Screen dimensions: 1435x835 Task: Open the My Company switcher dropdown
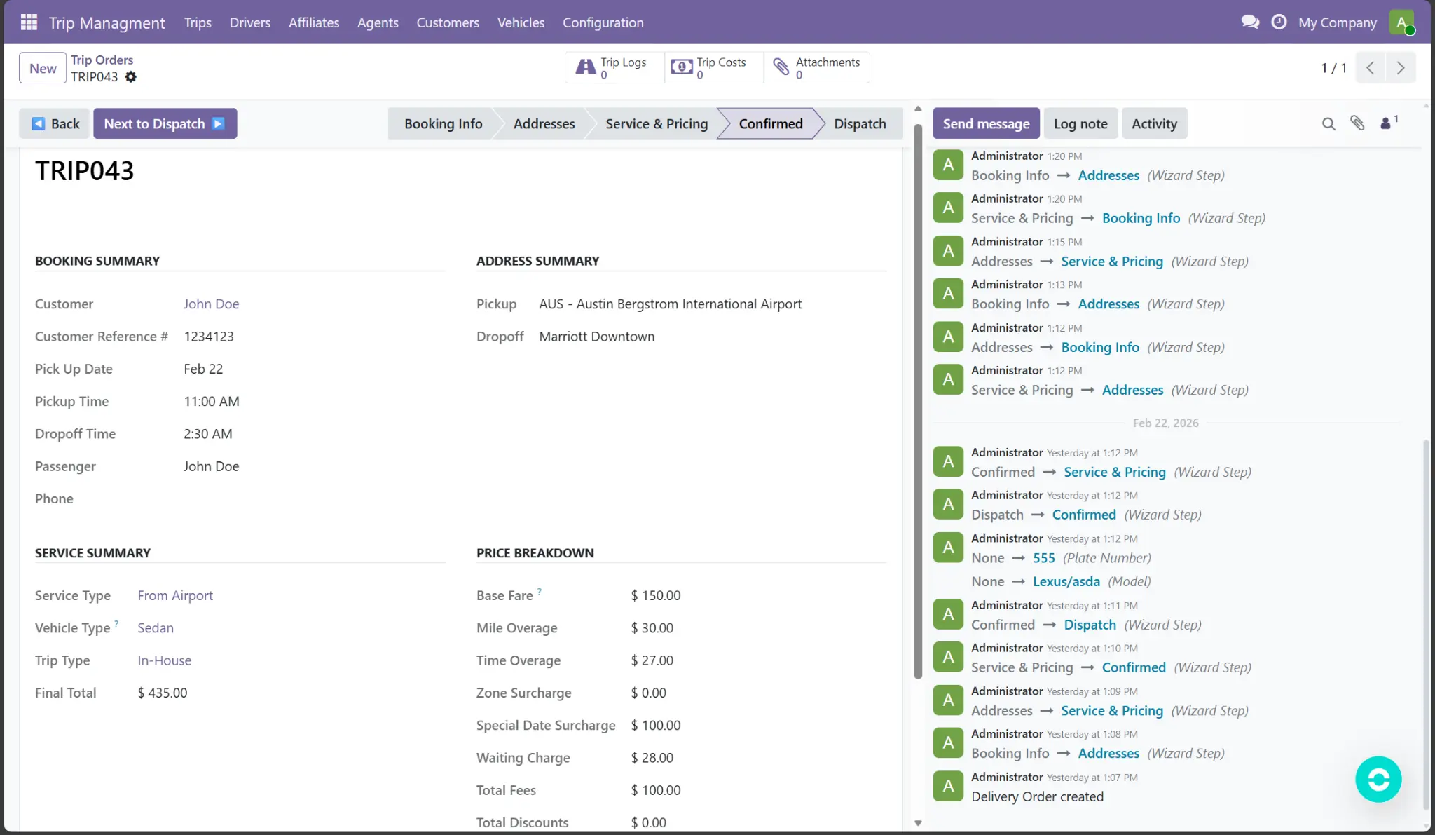click(x=1337, y=22)
